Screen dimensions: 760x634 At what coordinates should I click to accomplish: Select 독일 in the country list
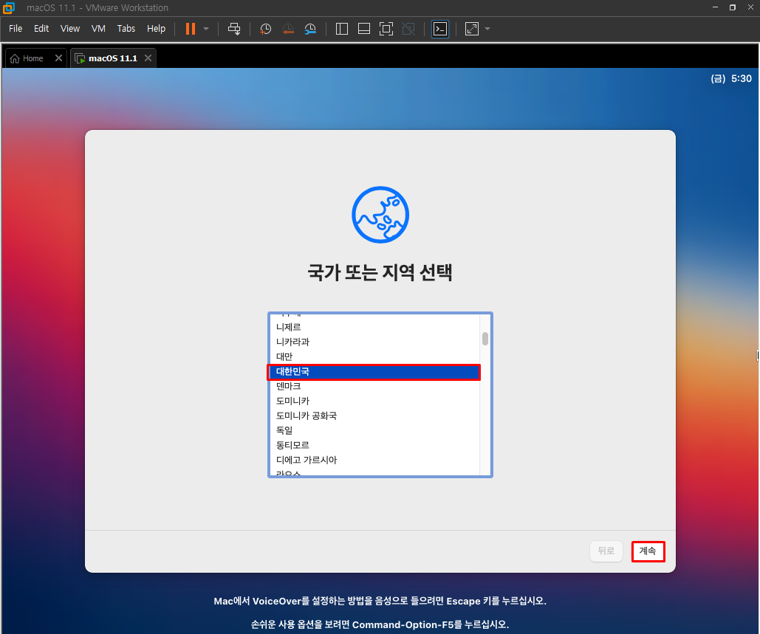[374, 430]
